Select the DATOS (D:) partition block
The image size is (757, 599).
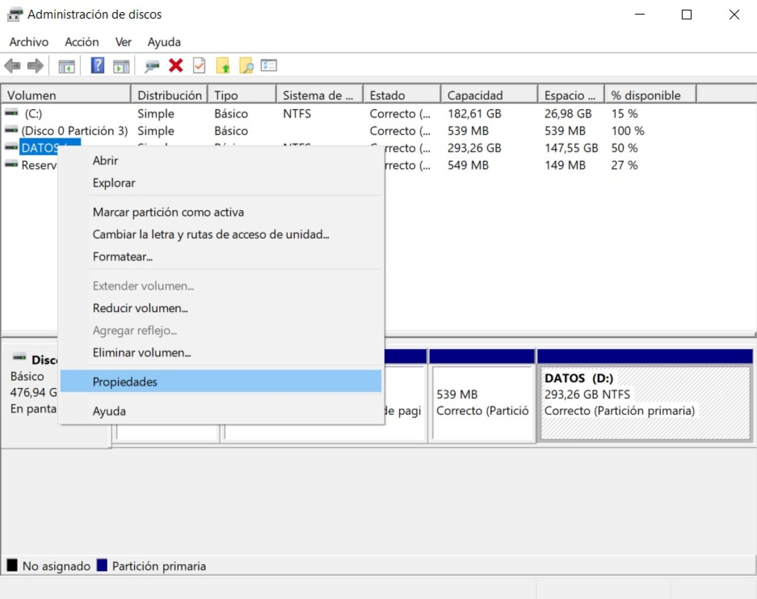644,402
